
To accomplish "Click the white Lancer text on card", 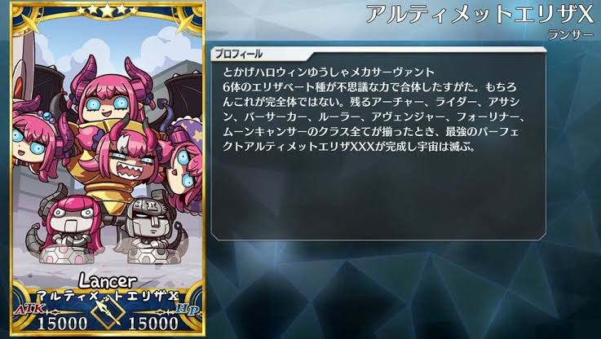I will 108,281.
